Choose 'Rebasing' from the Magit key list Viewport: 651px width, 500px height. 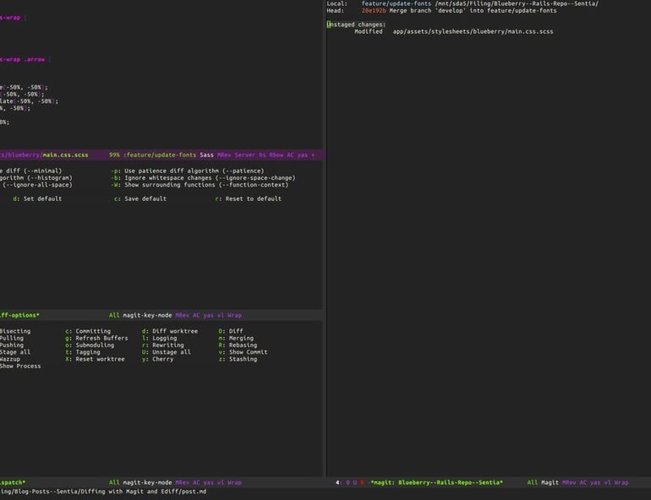(x=243, y=345)
